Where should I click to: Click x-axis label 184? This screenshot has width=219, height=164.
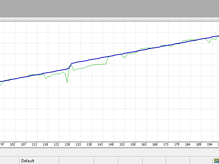pyautogui.click(x=188, y=145)
